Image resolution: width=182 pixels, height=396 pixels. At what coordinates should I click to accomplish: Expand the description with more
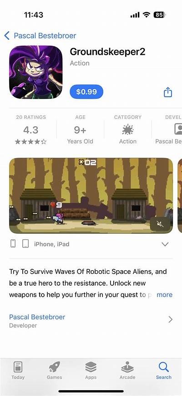pos(165,295)
